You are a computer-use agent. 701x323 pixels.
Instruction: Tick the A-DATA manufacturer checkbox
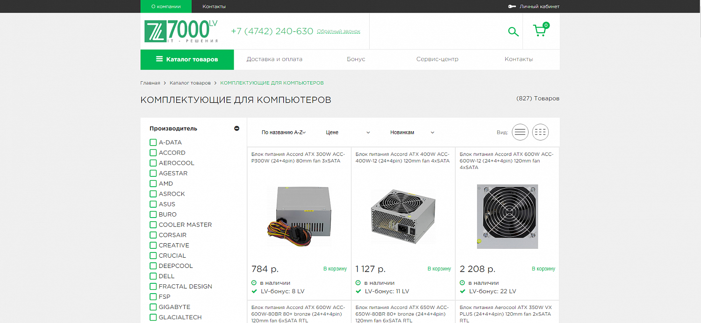coord(153,142)
